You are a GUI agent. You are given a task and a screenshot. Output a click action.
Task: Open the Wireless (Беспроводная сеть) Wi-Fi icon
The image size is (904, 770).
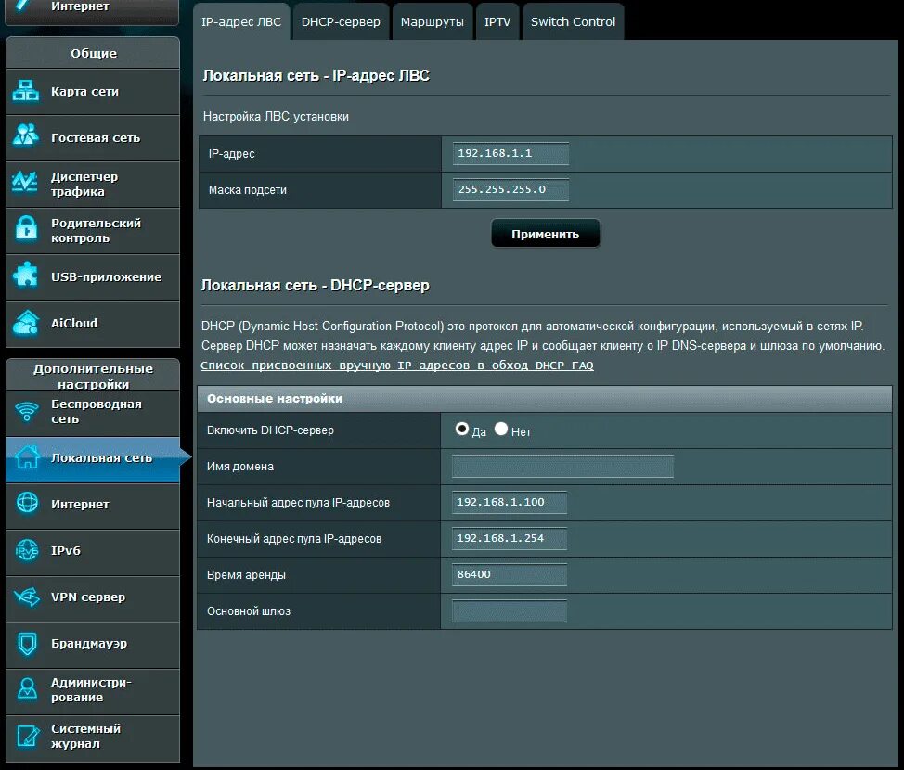27,412
